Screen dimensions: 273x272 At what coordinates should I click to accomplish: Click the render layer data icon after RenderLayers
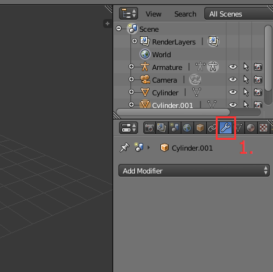(213, 41)
